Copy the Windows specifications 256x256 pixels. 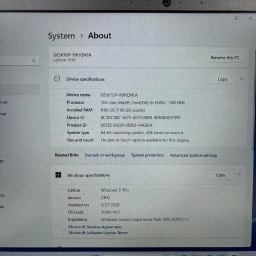(220, 175)
